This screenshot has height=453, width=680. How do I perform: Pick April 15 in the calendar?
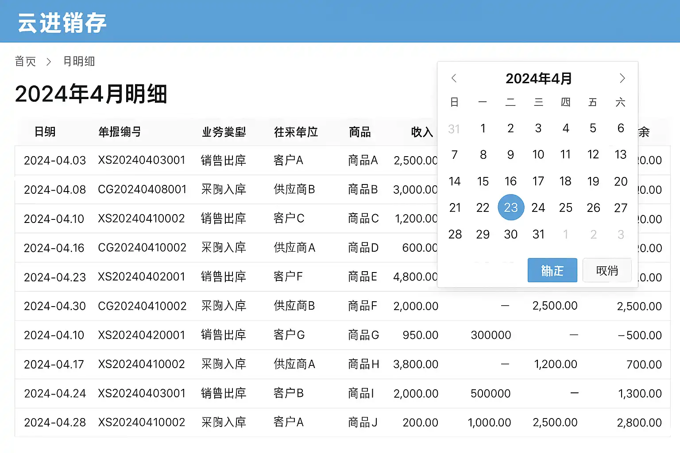pyautogui.click(x=483, y=181)
